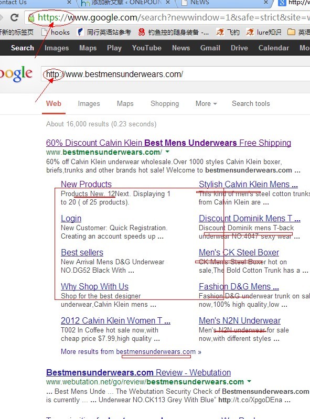Select the Web results tab
Viewport: 310px width, 419px height.
(54, 104)
